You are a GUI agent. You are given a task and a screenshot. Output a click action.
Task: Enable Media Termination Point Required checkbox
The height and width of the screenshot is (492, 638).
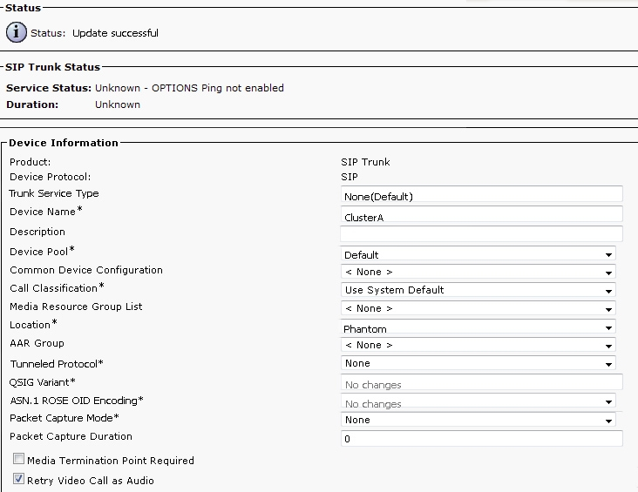point(18,460)
